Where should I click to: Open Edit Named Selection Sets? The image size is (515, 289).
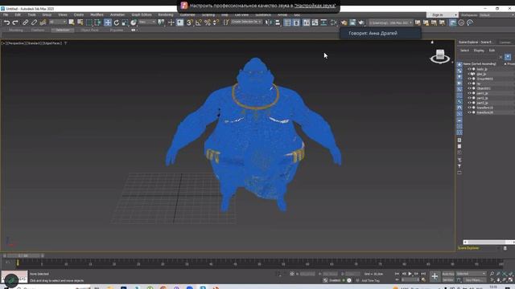pyautogui.click(x=225, y=22)
